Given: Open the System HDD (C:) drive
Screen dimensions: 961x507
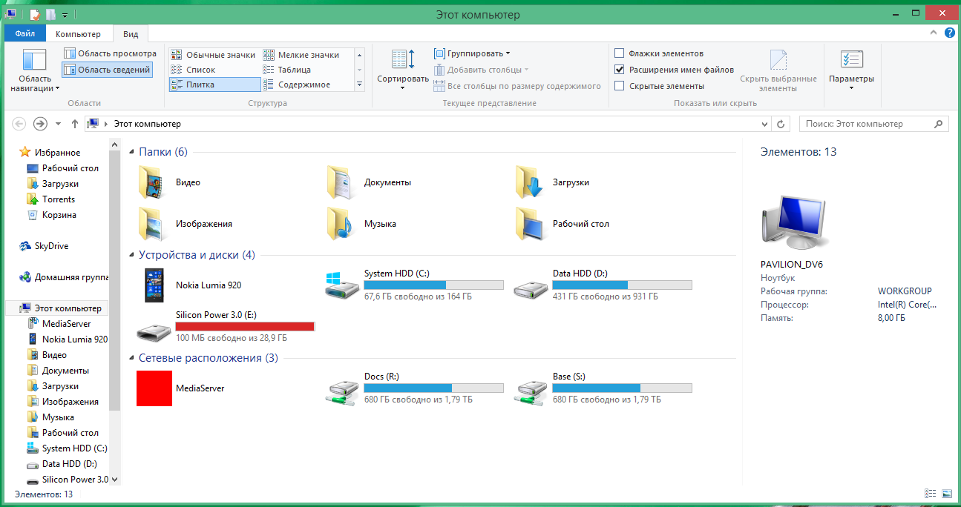Looking at the screenshot, I should click(341, 285).
